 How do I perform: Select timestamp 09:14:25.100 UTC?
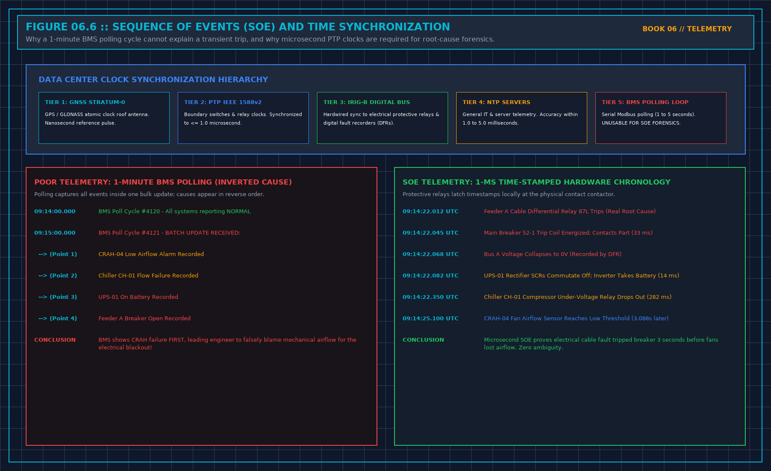point(430,319)
